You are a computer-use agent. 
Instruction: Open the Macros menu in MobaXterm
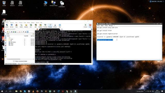pyautogui.click(x=38, y=22)
